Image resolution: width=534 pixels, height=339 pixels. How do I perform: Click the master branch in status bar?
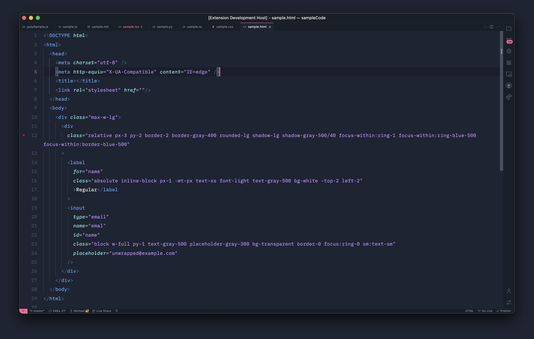pos(37,311)
